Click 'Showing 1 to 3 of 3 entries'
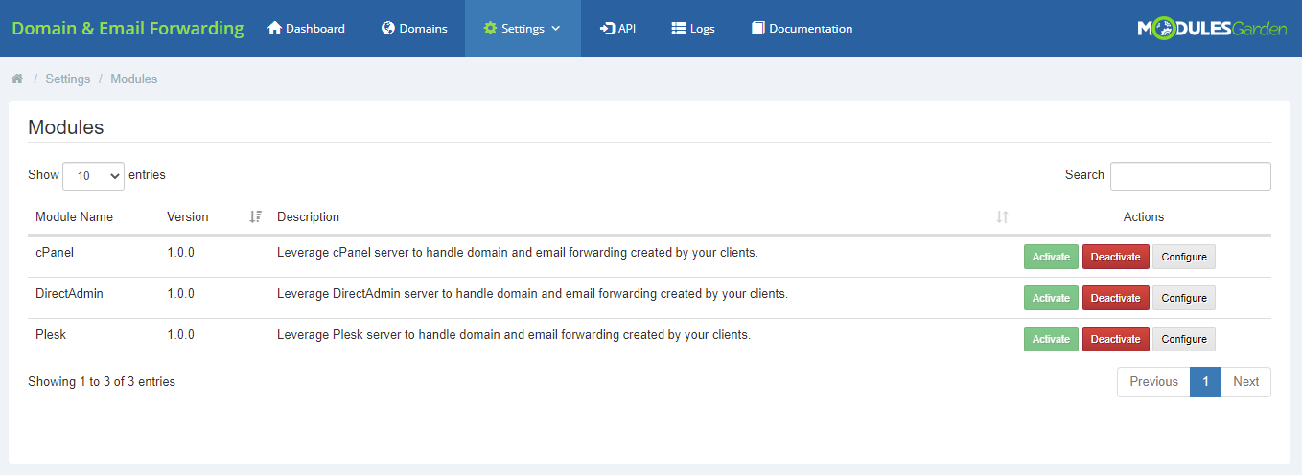The image size is (1302, 475). (x=102, y=381)
